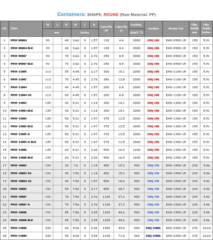The width and height of the screenshot is (213, 240).
Task: Click the EHQ-350 link for PRW-19008-BLK
Action: [153, 220]
